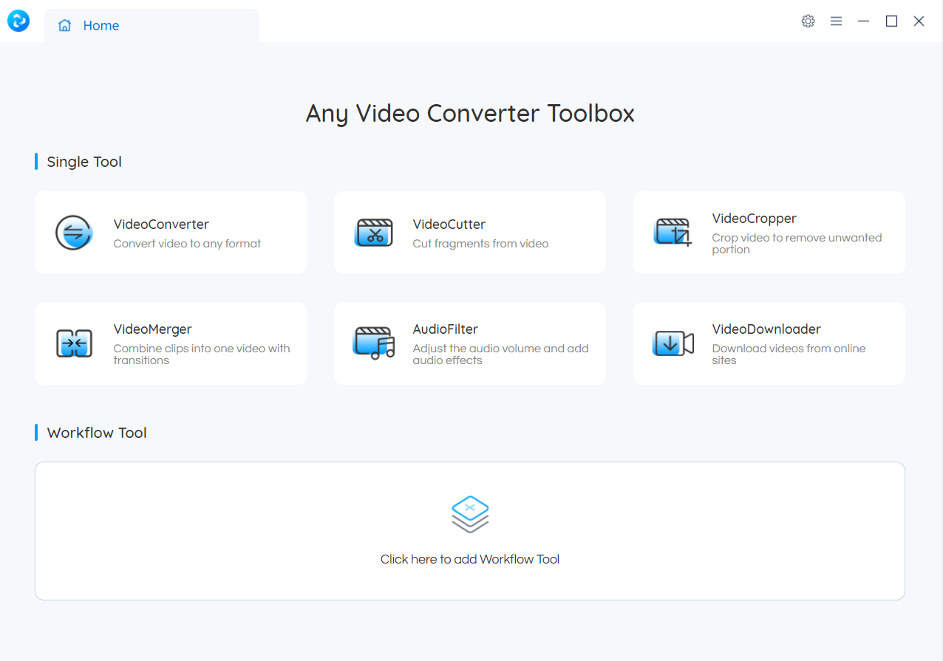The height and width of the screenshot is (661, 943).
Task: Minimize the application window
Action: pos(863,21)
